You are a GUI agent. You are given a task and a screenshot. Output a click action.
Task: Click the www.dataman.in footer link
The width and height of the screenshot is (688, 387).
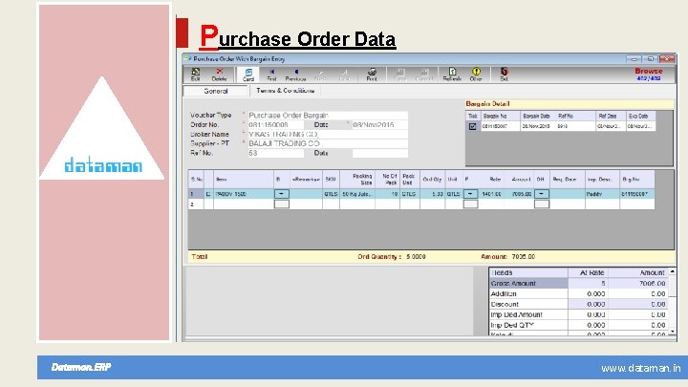point(640,368)
